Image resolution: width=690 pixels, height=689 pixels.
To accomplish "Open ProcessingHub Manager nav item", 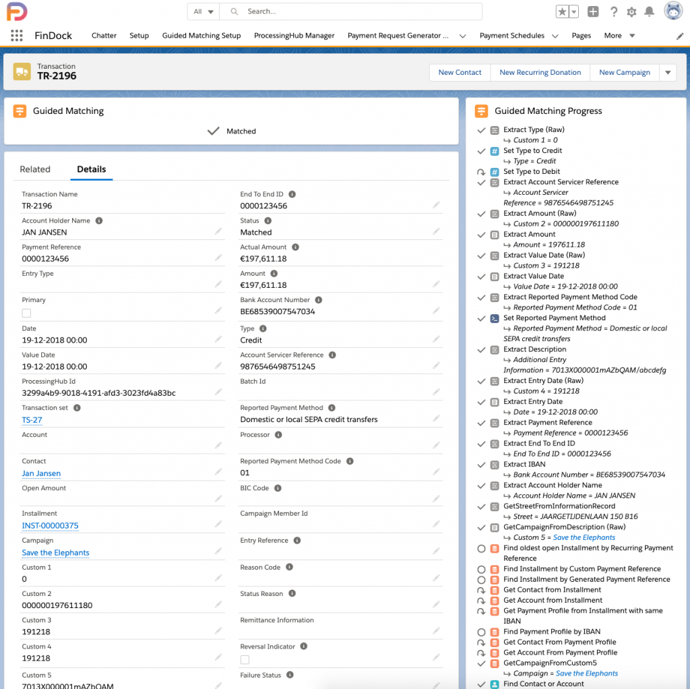I will tap(294, 36).
